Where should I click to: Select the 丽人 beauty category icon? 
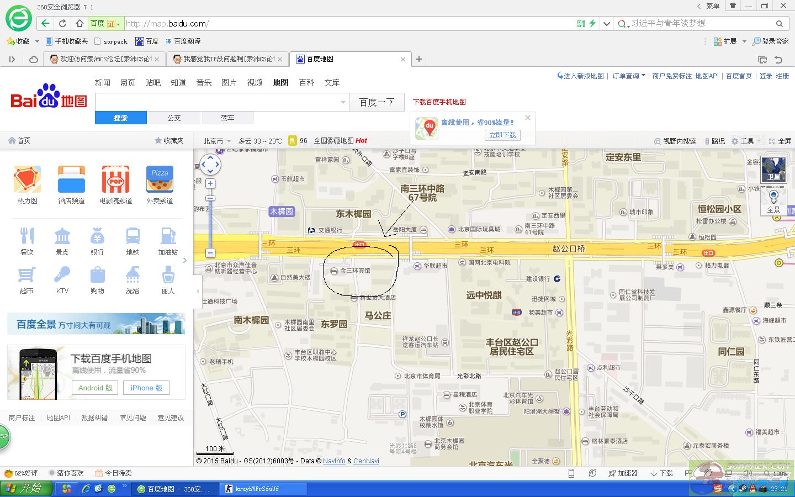coord(168,274)
